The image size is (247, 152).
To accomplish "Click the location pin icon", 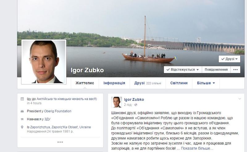I will [22, 127].
